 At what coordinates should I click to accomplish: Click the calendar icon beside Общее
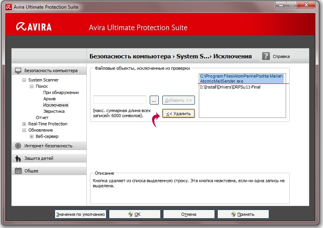[18, 171]
